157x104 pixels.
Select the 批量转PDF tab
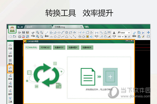point(59,47)
